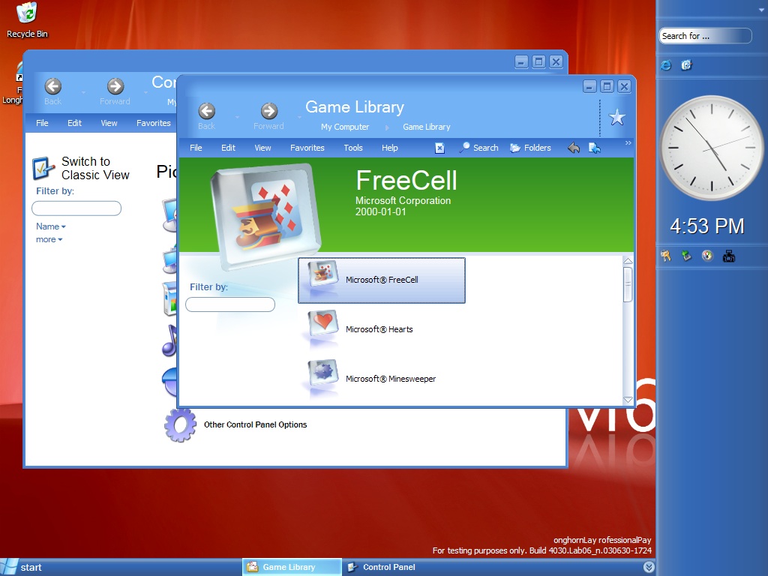Expand the toolbar overflow chevron
This screenshot has width=768, height=576.
point(628,143)
